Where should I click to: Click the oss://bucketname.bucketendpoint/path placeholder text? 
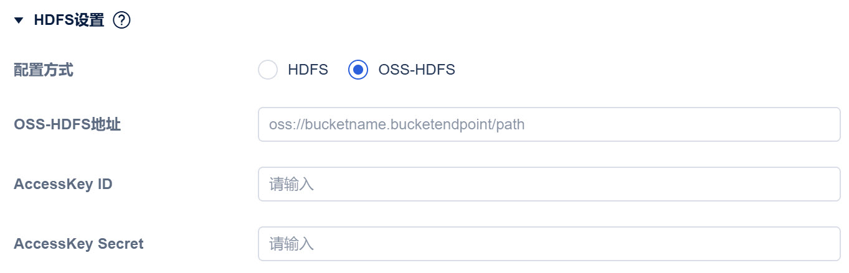(397, 124)
